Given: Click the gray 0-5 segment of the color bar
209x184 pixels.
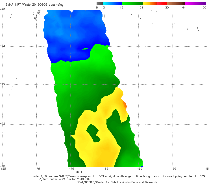Looking at the screenshot, I should [100, 3].
